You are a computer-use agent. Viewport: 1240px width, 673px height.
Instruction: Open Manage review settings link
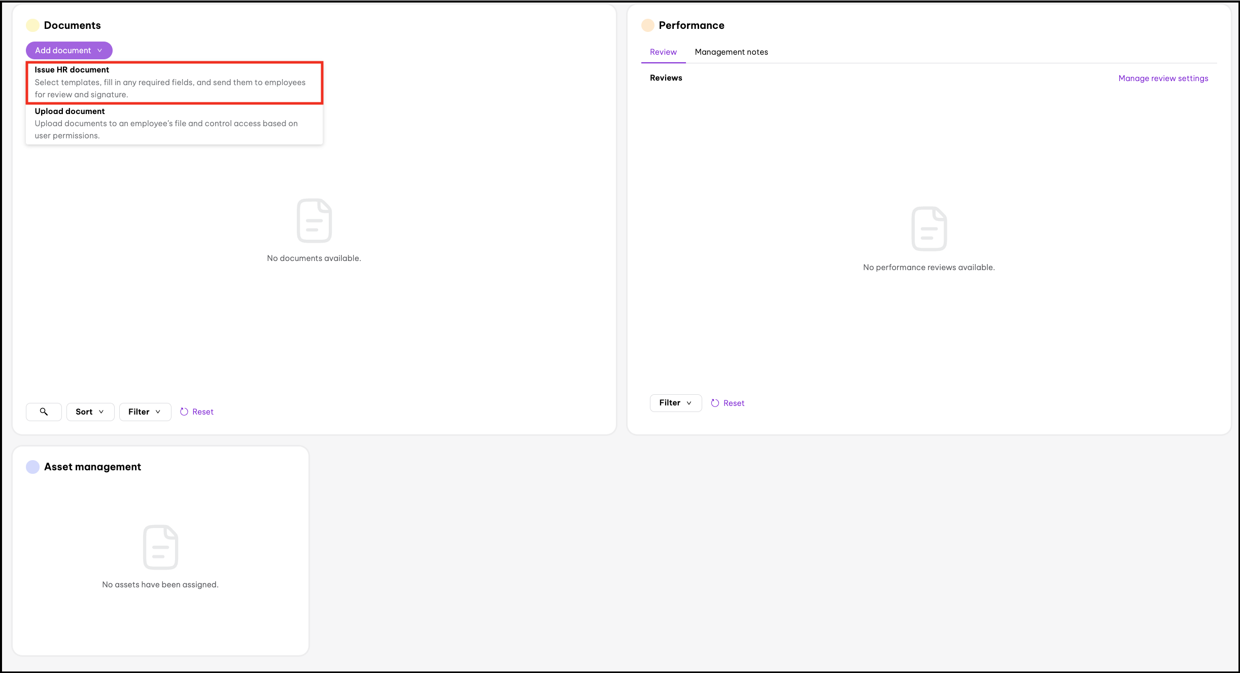(x=1163, y=78)
